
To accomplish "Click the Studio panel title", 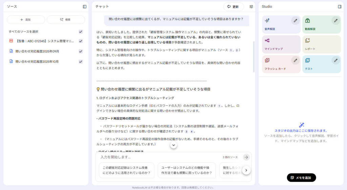I will point(267,7).
